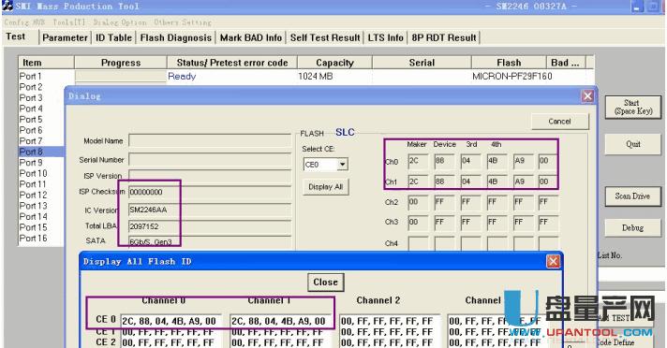Open the Config HUB menu
This screenshot has height=348, width=667.
coord(24,22)
